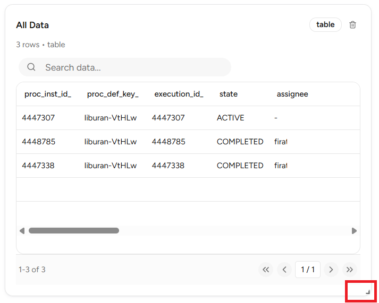Click the 3 rows • table subtitle

pyautogui.click(x=40, y=45)
